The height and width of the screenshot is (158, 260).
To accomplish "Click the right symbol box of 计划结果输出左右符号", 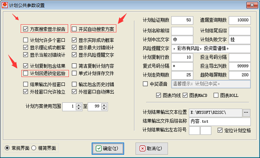I will coord(206,130).
